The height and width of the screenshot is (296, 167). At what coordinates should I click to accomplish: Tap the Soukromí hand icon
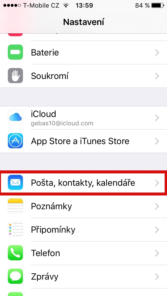[x=15, y=76]
